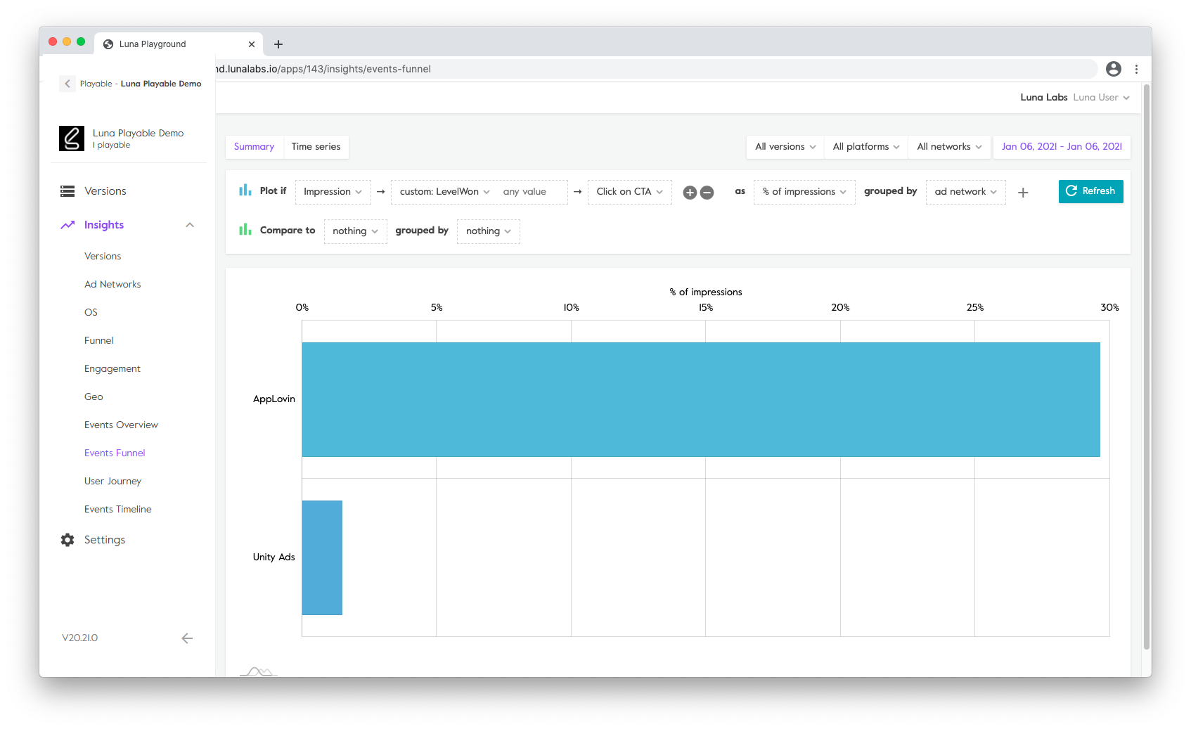Click the page vertical scrollbar

pyautogui.click(x=1147, y=366)
